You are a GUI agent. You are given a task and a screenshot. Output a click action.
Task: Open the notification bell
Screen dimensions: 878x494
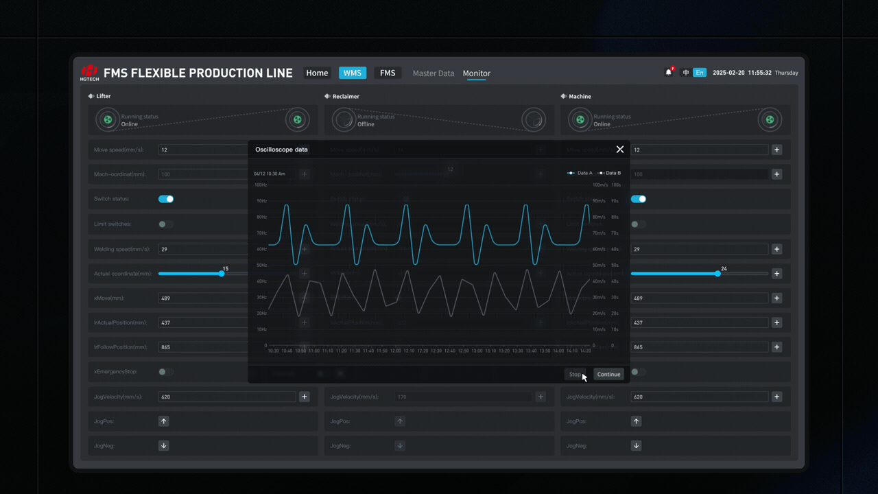[x=669, y=72]
